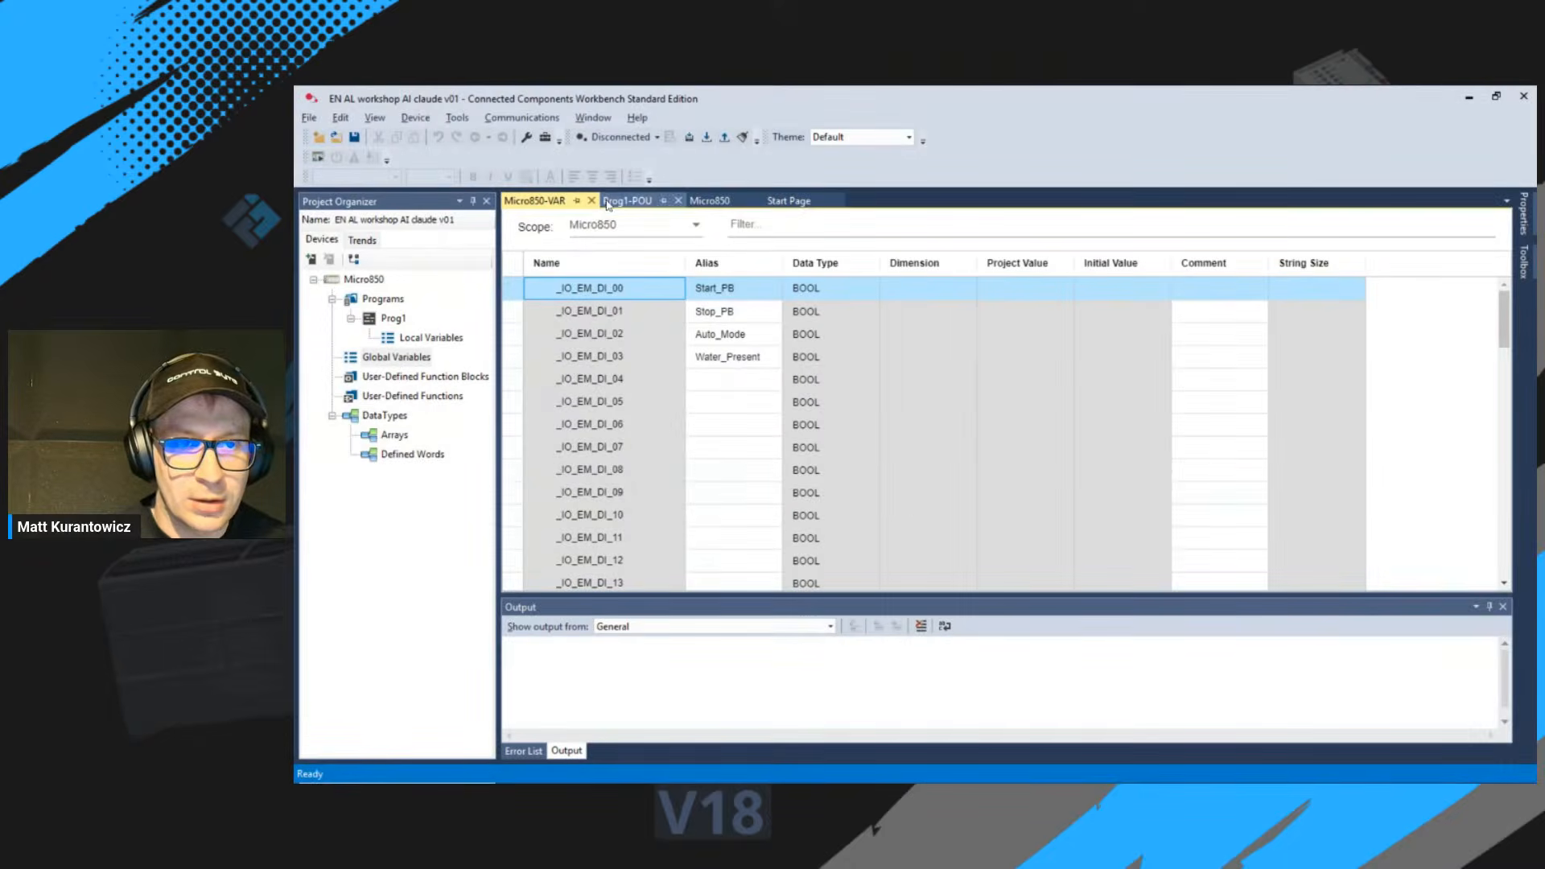Click the New project folder icon
Screen dimensions: 1545x869
point(319,138)
